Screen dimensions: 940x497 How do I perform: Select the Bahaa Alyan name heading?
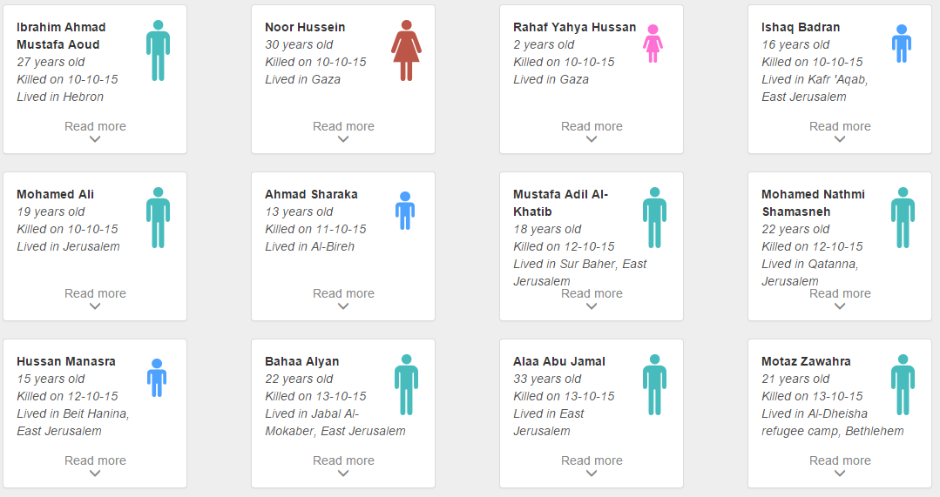point(301,361)
